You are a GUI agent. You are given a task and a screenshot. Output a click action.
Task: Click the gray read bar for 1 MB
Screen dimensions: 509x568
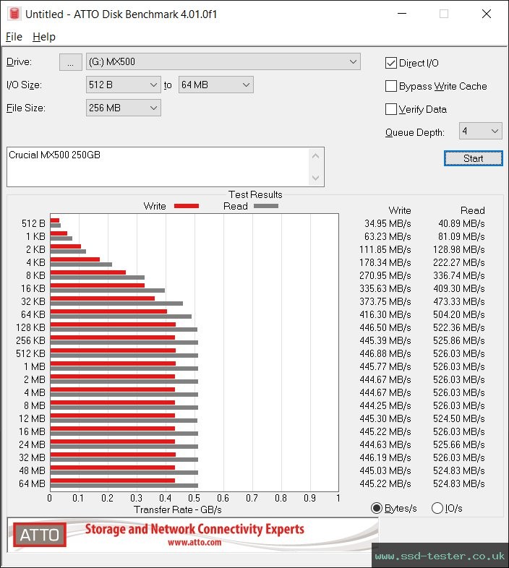(124, 369)
